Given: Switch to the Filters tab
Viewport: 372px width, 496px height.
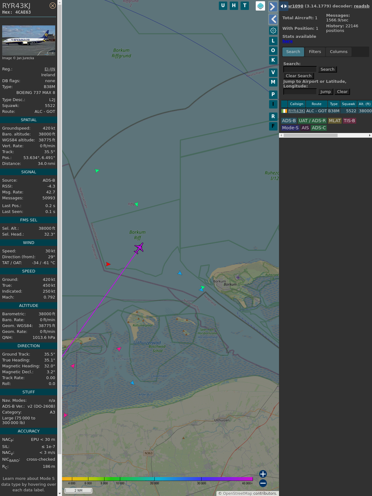Looking at the screenshot, I should click(315, 52).
